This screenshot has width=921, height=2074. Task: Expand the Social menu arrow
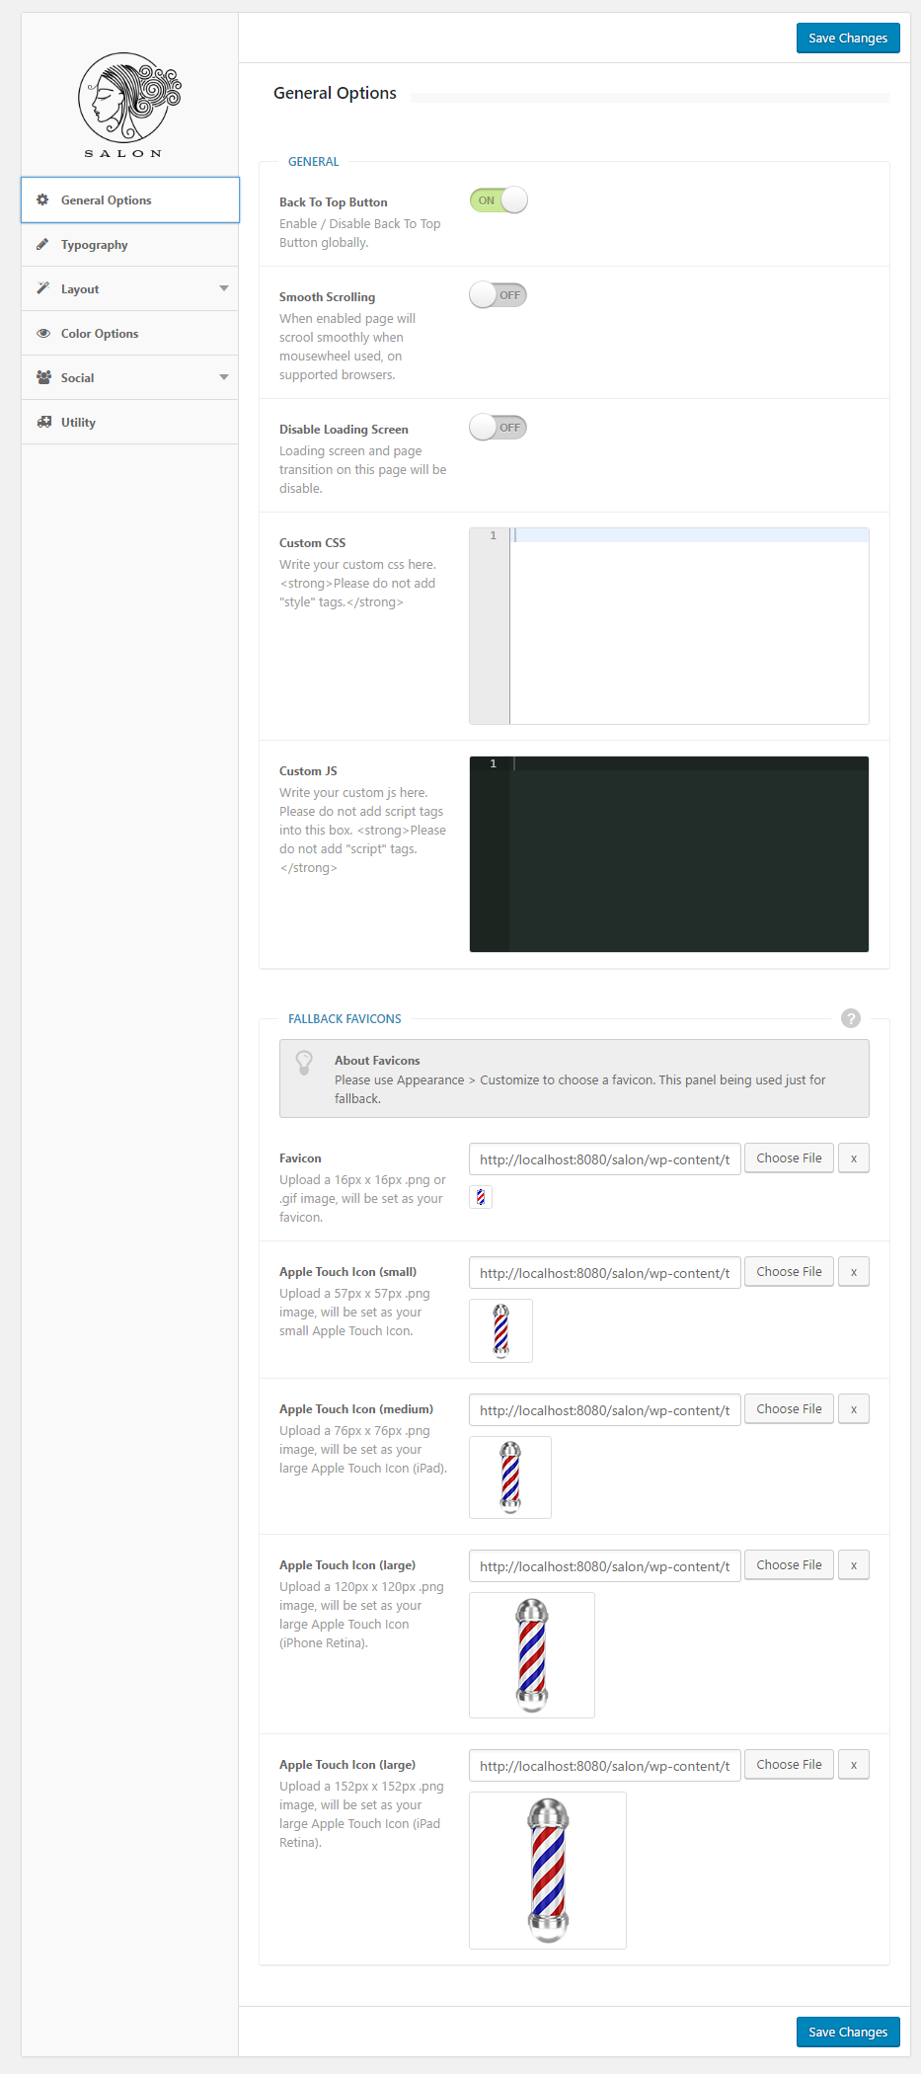point(224,377)
